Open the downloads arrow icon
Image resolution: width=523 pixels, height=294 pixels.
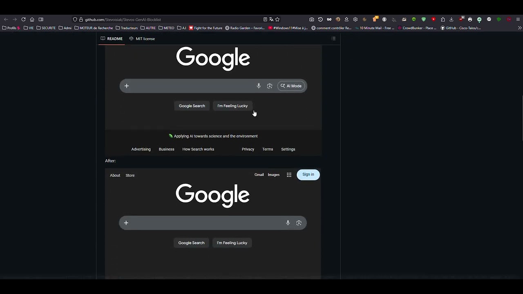pos(451,19)
